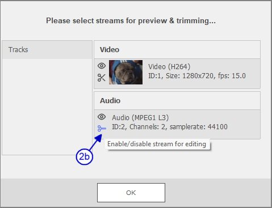The height and width of the screenshot is (208, 272).
Task: Click the ID:1 size 1280x720 details line
Action: [x=197, y=76]
